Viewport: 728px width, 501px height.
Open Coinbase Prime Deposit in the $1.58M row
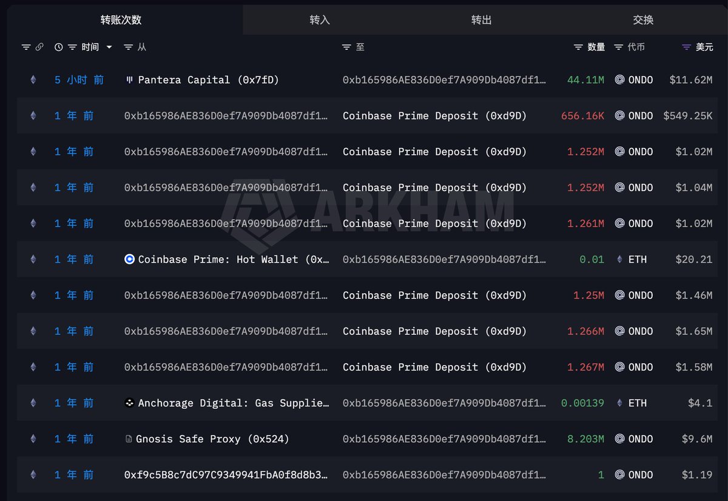click(435, 367)
